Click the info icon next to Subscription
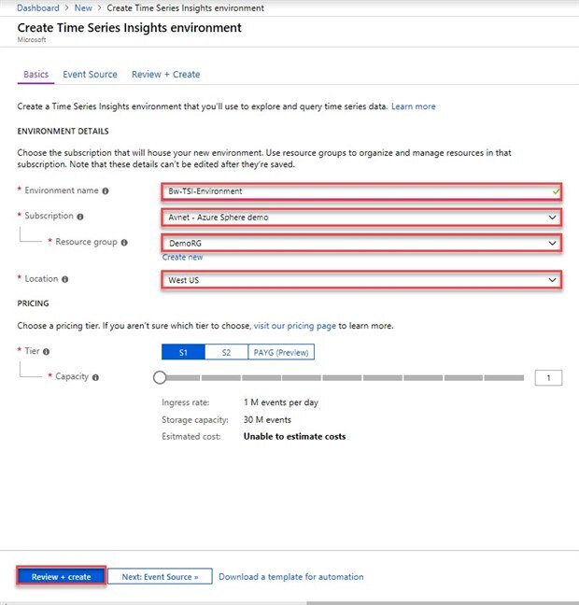Screen dimensions: 579x605 pos(80,217)
